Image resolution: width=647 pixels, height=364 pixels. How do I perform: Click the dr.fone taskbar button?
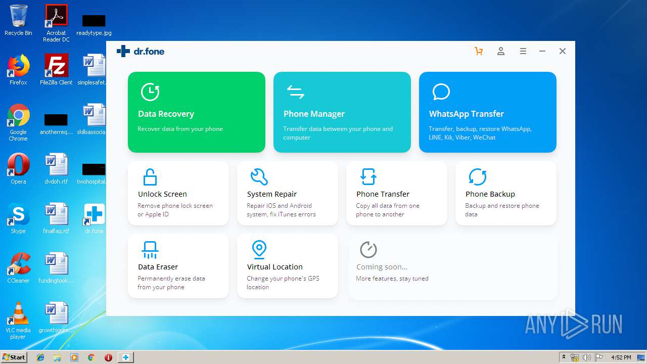pyautogui.click(x=126, y=357)
